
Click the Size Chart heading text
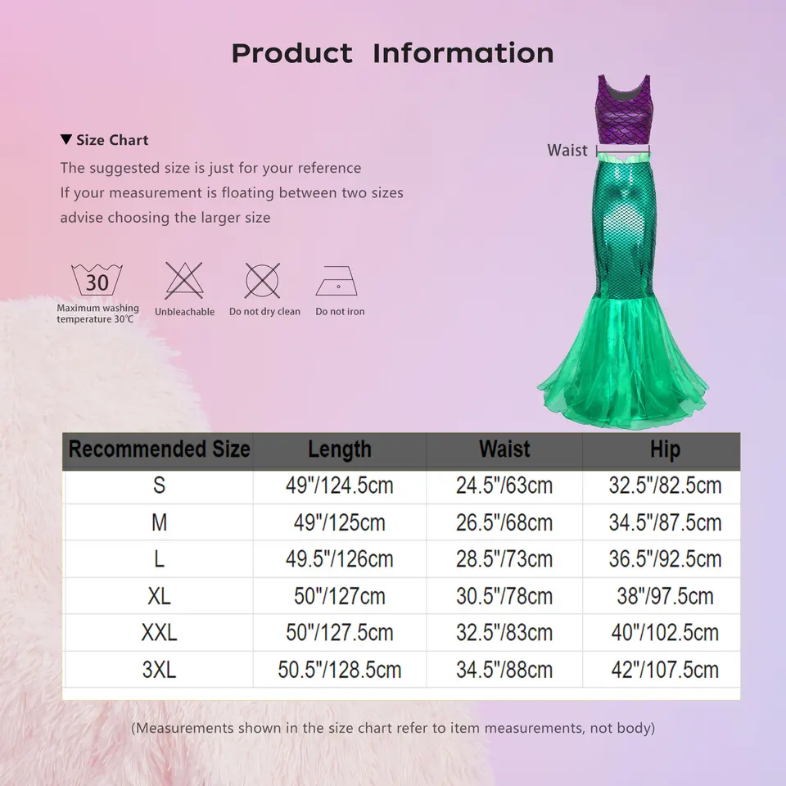click(x=112, y=140)
